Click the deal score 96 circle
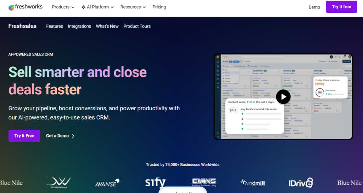 (320, 92)
